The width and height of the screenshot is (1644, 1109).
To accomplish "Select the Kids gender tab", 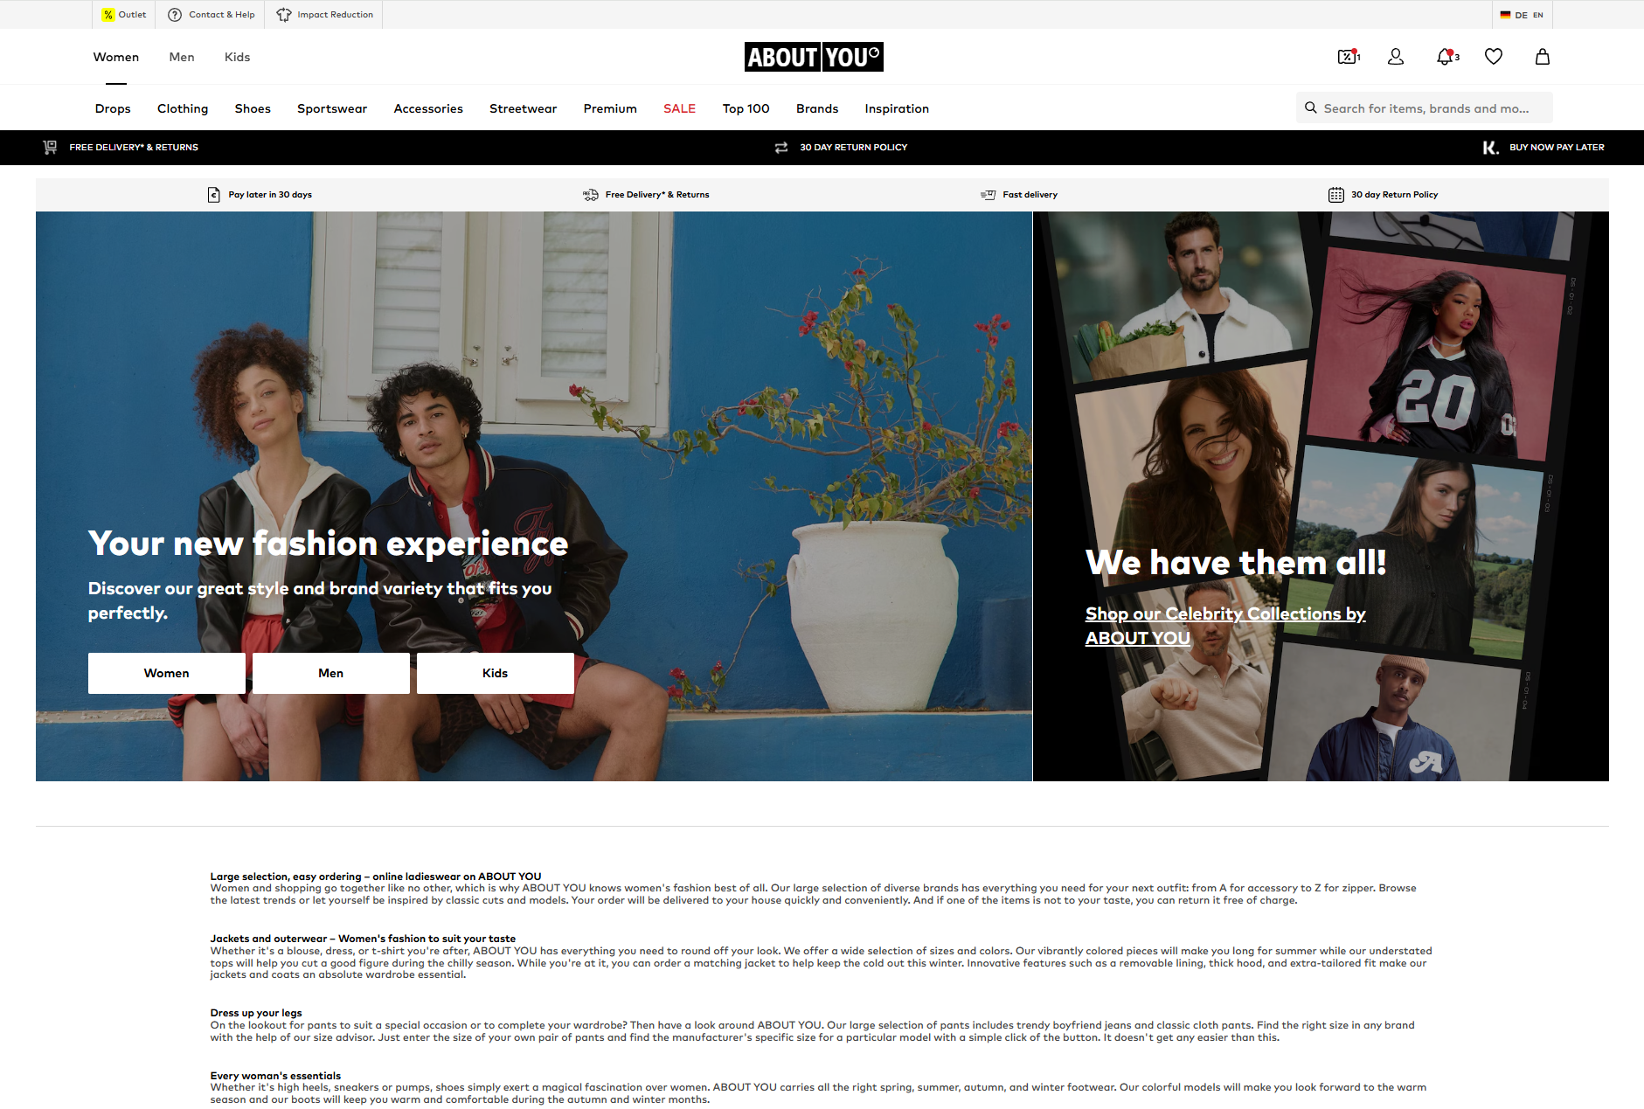I will [237, 57].
